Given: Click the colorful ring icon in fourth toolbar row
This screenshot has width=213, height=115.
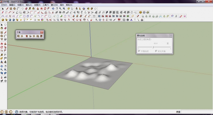Looking at the screenshot, I should pyautogui.click(x=42, y=20).
